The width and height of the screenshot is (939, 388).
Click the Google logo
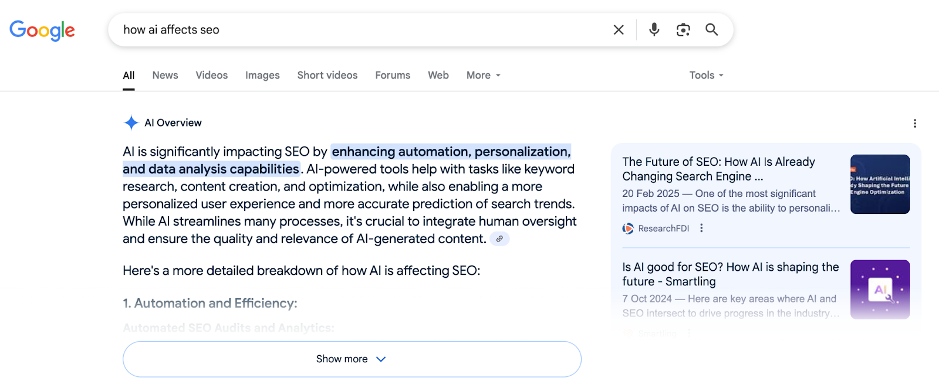[42, 30]
